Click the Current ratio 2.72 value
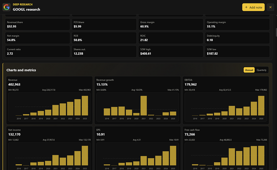Viewport: 277px width, 170px height. pyautogui.click(x=10, y=54)
